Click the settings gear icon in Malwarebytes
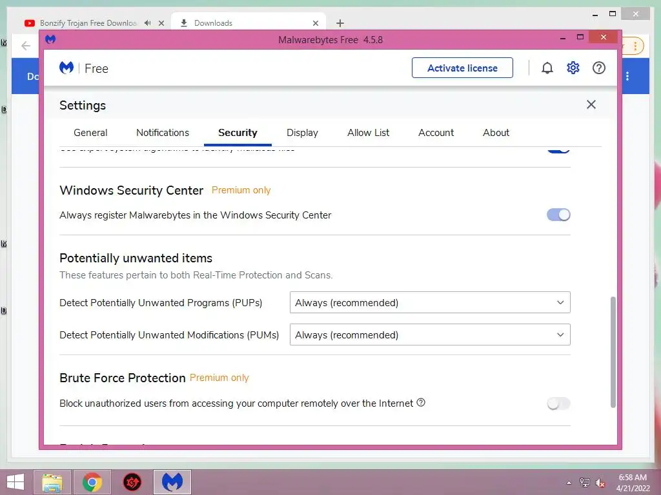This screenshot has width=661, height=495. [x=573, y=68]
